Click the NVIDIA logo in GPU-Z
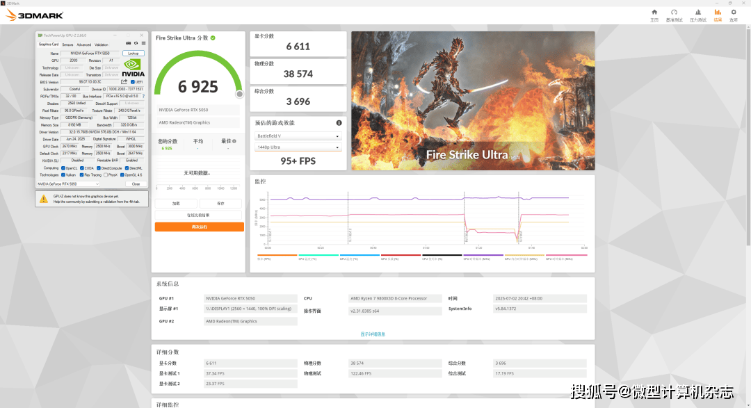The height and width of the screenshot is (408, 751). coord(133,67)
